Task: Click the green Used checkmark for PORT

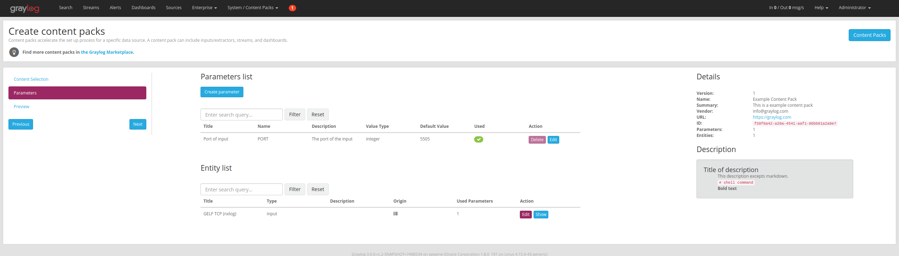Action: point(478,139)
